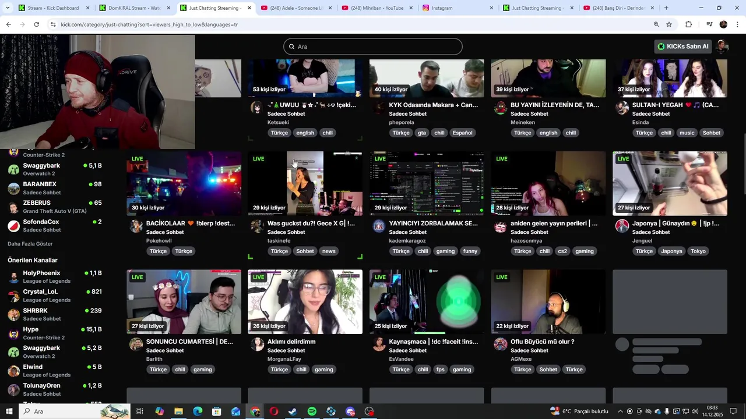Viewport: 746px width, 419px height.
Task: Click Español tag under pheporela stream
Action: (463, 133)
